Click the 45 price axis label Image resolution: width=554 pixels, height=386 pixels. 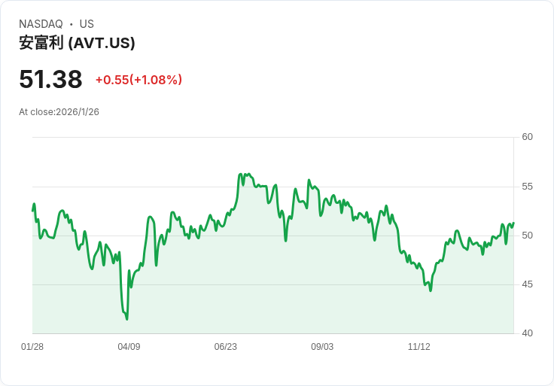pyautogui.click(x=527, y=284)
